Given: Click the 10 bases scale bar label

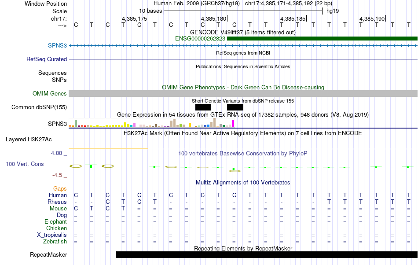Looking at the screenshot, I should [150, 11].
